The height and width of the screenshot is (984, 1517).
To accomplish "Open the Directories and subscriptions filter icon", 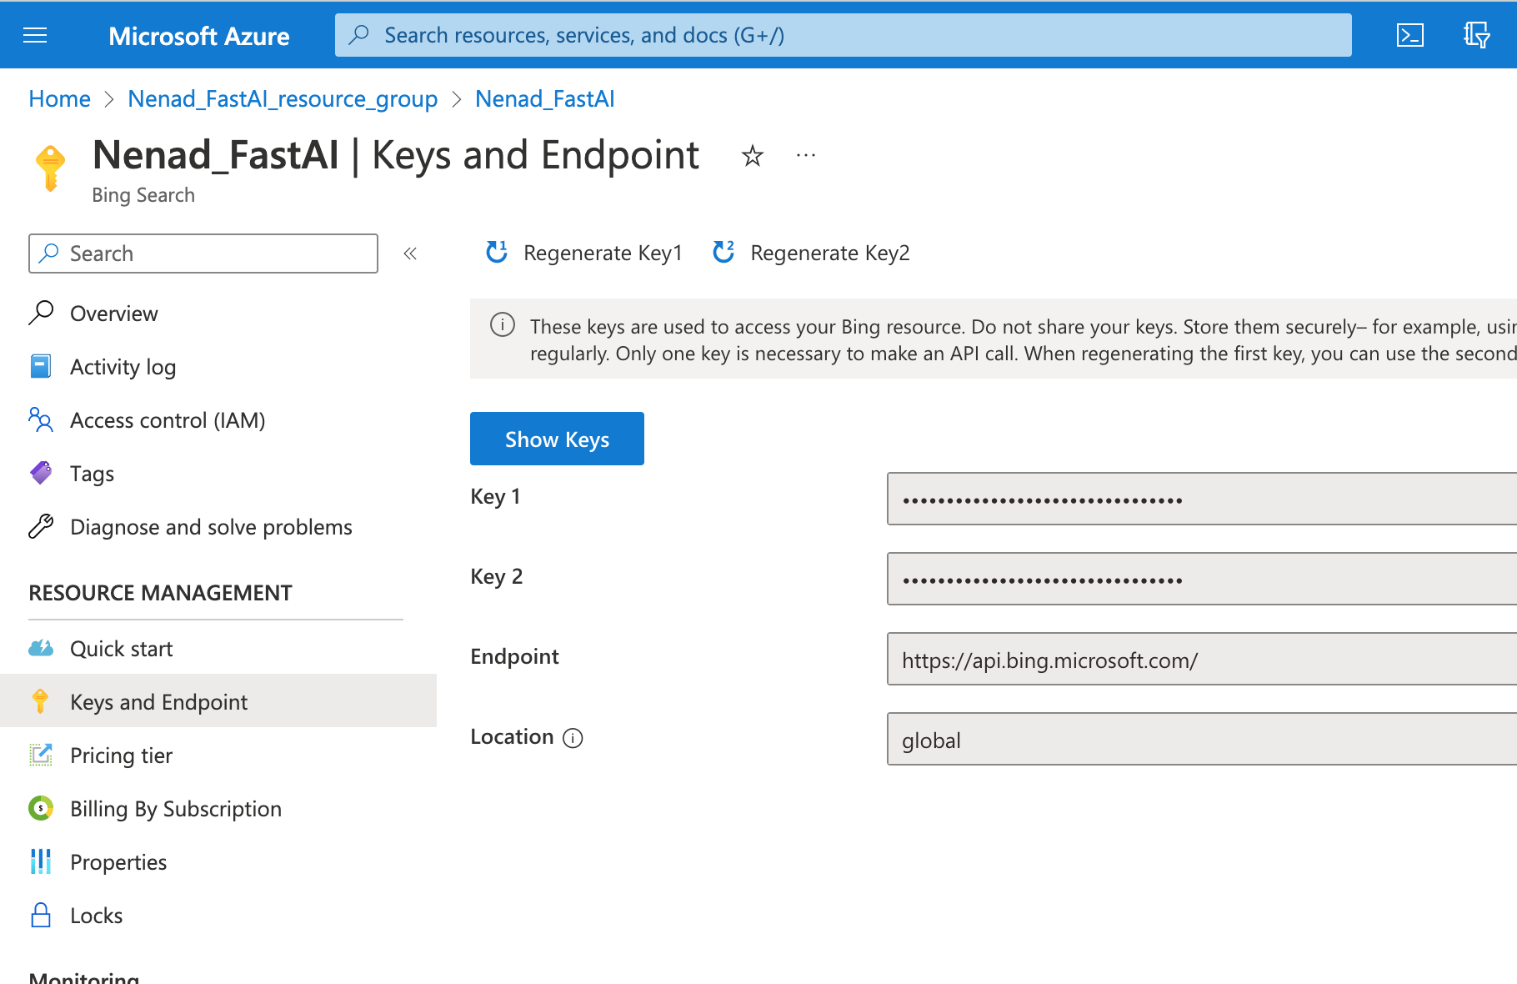I will (1476, 35).
